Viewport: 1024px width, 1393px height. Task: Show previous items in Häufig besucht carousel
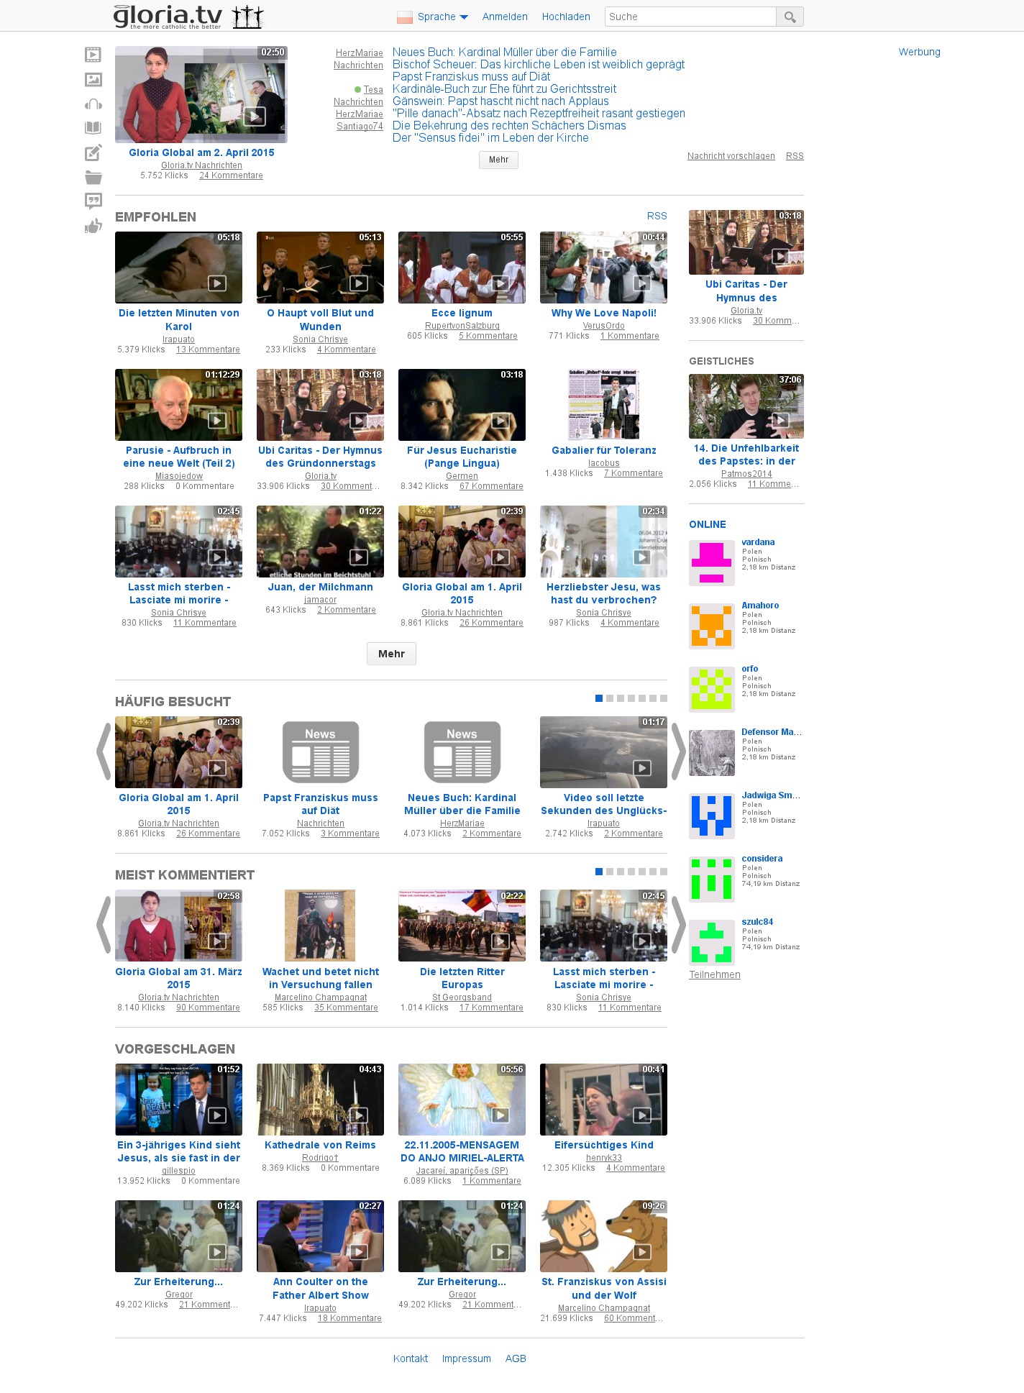pos(104,752)
